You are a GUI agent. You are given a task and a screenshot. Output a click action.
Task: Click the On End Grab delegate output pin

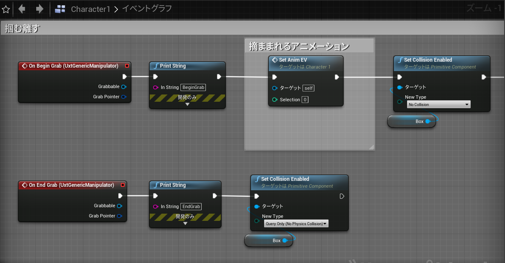[123, 185]
